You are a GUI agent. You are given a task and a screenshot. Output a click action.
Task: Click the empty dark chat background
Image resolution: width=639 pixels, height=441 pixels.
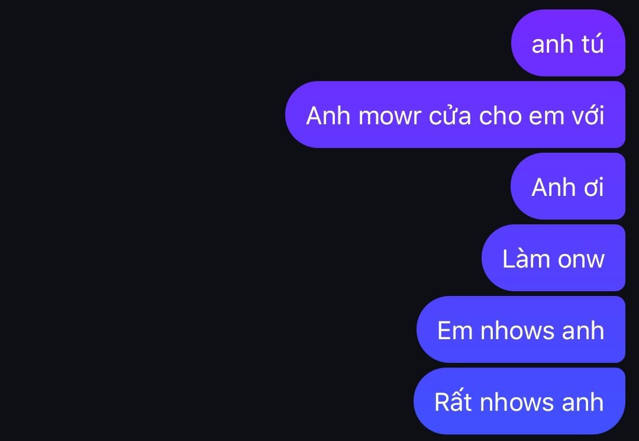163,220
